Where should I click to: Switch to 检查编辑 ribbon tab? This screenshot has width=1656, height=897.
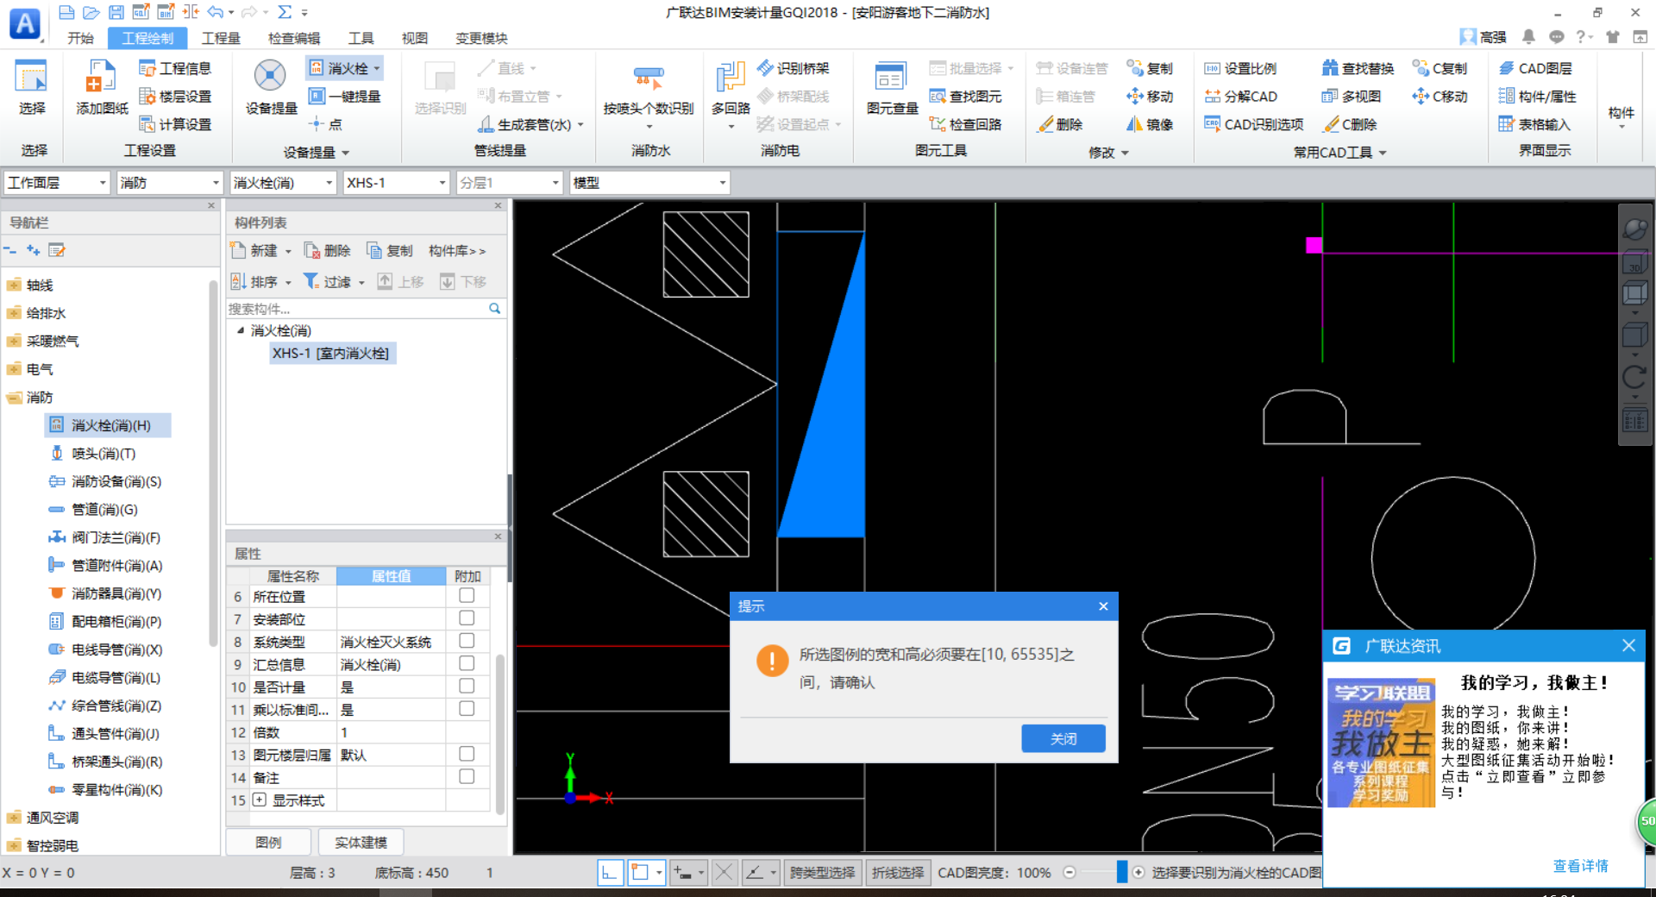[294, 38]
